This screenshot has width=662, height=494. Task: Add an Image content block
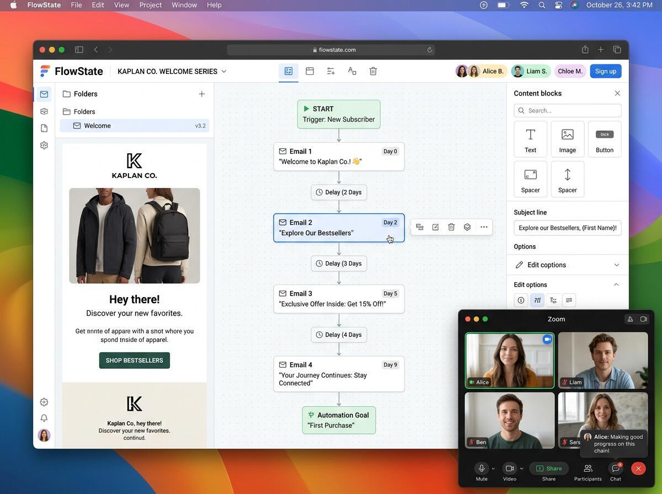pyautogui.click(x=567, y=139)
